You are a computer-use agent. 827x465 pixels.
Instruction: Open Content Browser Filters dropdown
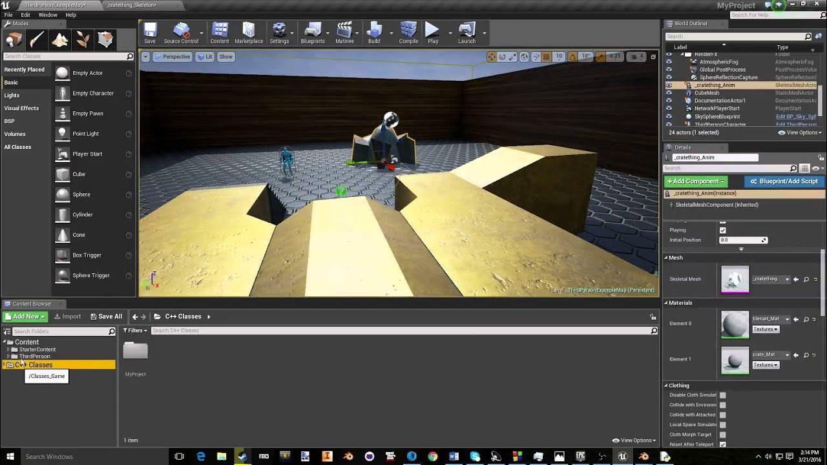[134, 331]
